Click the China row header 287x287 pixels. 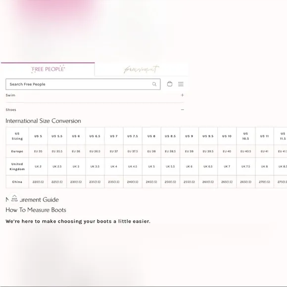pos(17,182)
